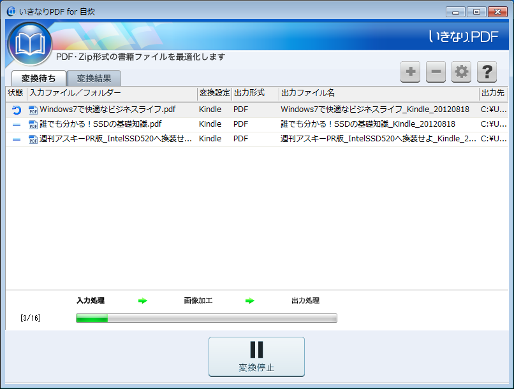Image resolution: width=514 pixels, height=389 pixels.
Task: Select the 誰でも分かる！SSDの基礎知識.pdf file row
Action: pos(256,124)
